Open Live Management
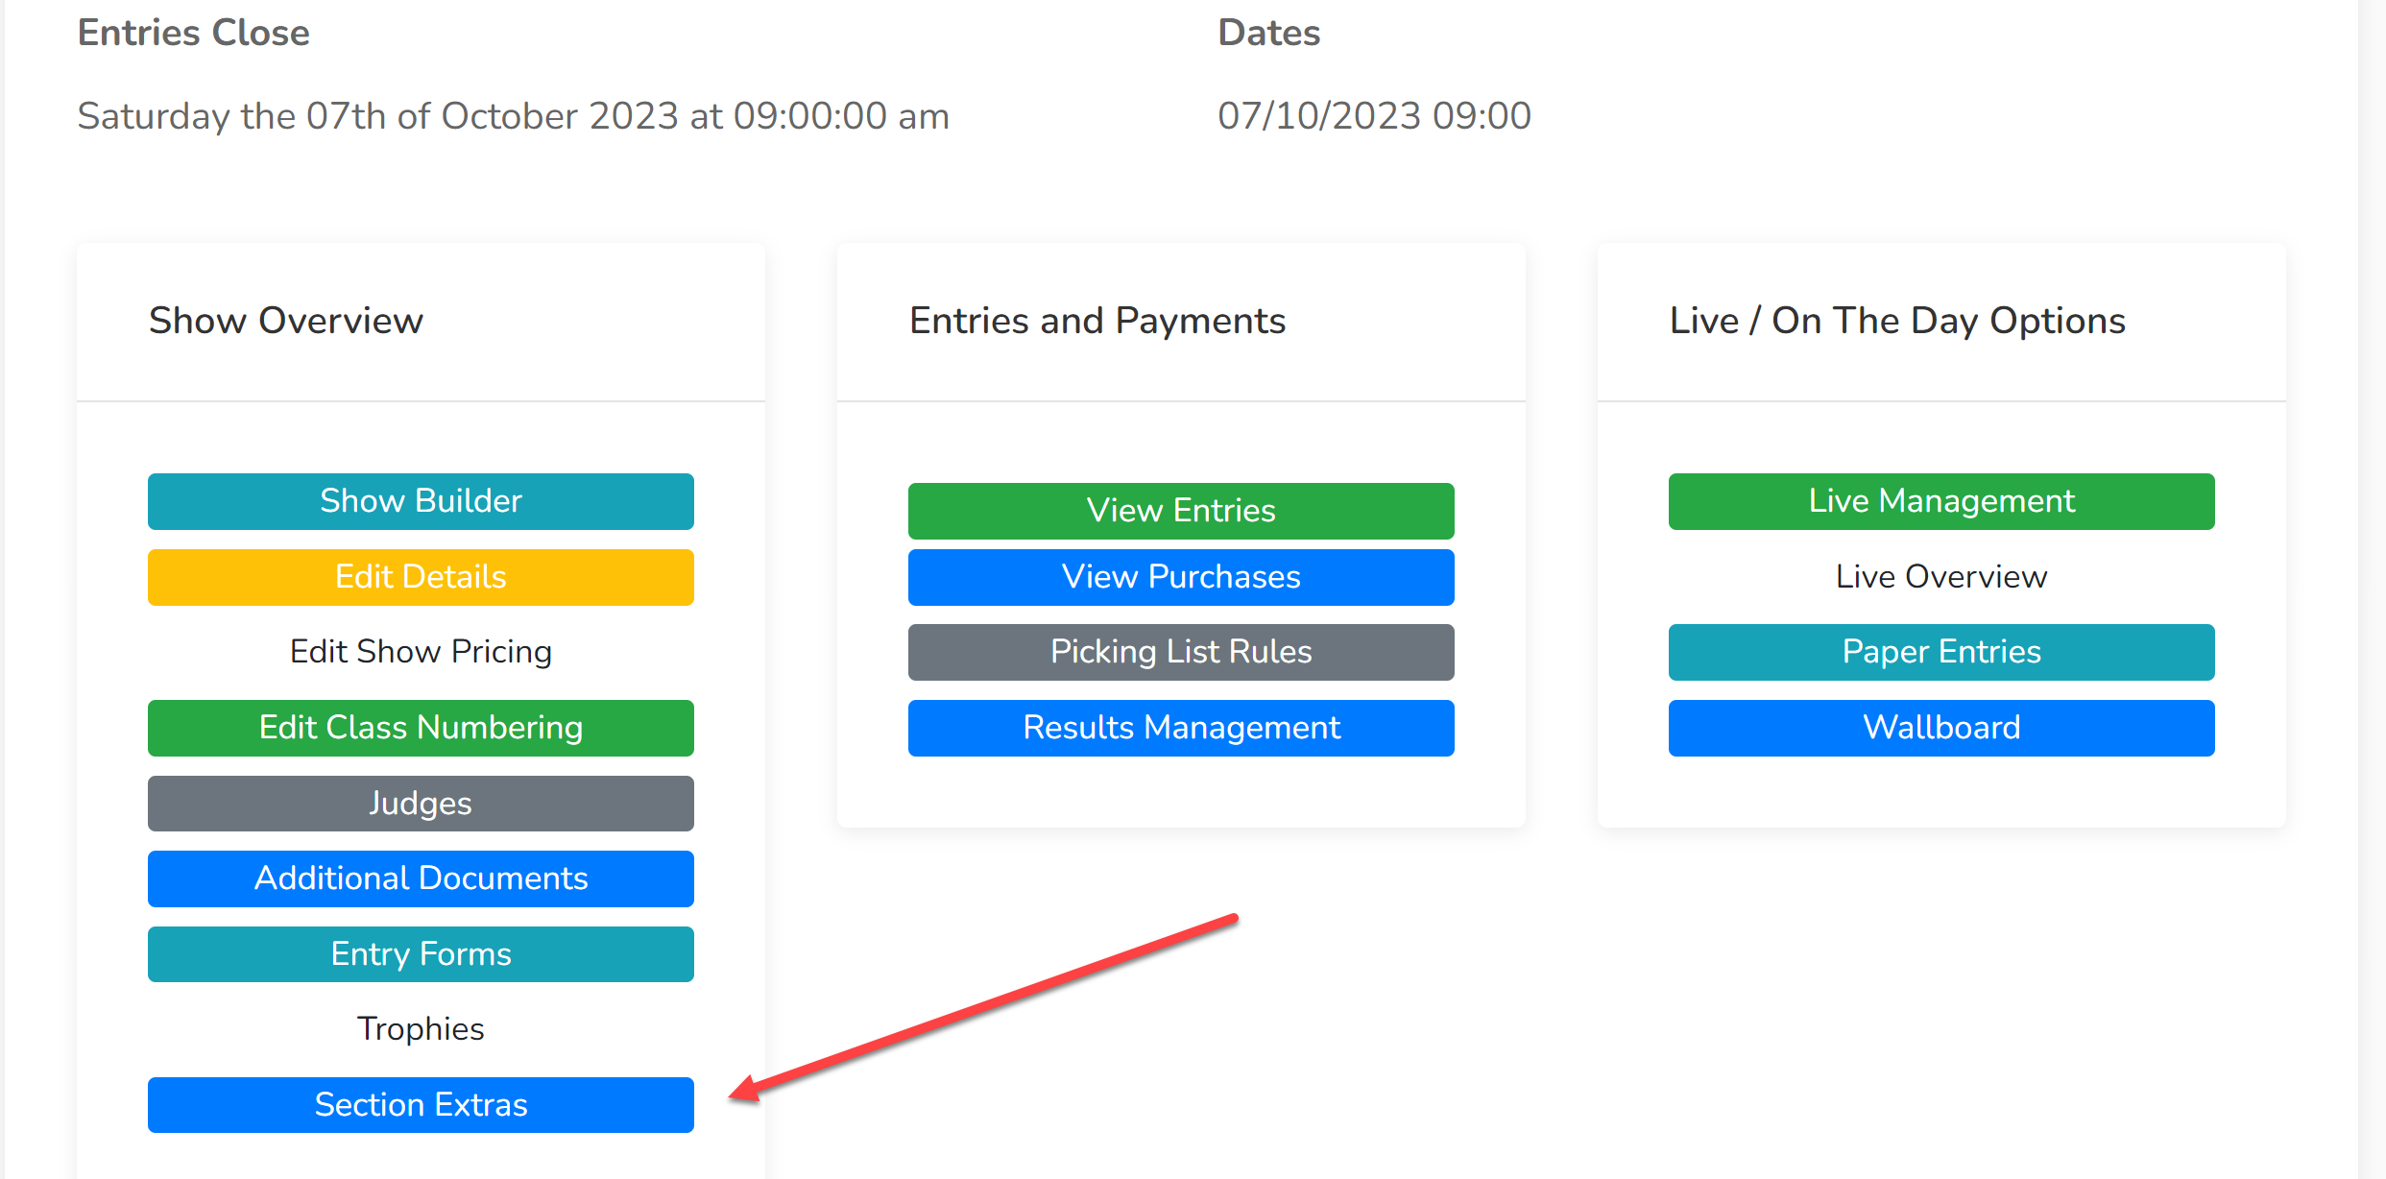2386x1179 pixels. coord(1941,501)
